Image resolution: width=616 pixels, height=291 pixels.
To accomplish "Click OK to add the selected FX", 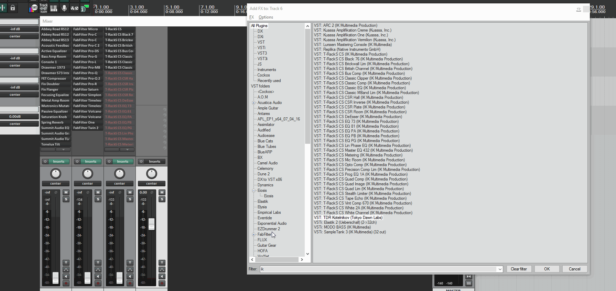I will [x=547, y=269].
